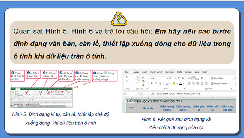The image size is (244, 138).
Task: Open Font group dialog launcher
Action: click(x=185, y=89)
